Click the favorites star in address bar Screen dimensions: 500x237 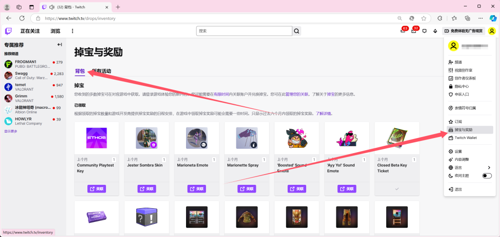click(x=423, y=18)
